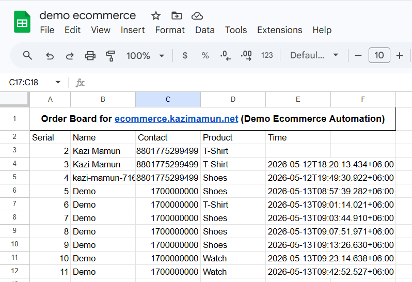Viewport: 412px width, 282px height.
Task: Open the Data menu
Action: click(x=204, y=30)
